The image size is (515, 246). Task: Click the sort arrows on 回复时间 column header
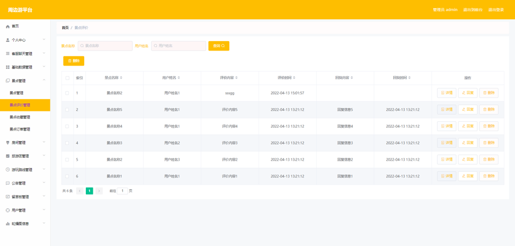point(409,78)
